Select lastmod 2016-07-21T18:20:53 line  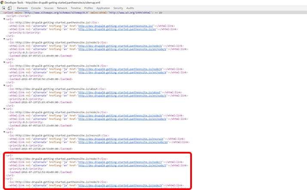[40, 149]
